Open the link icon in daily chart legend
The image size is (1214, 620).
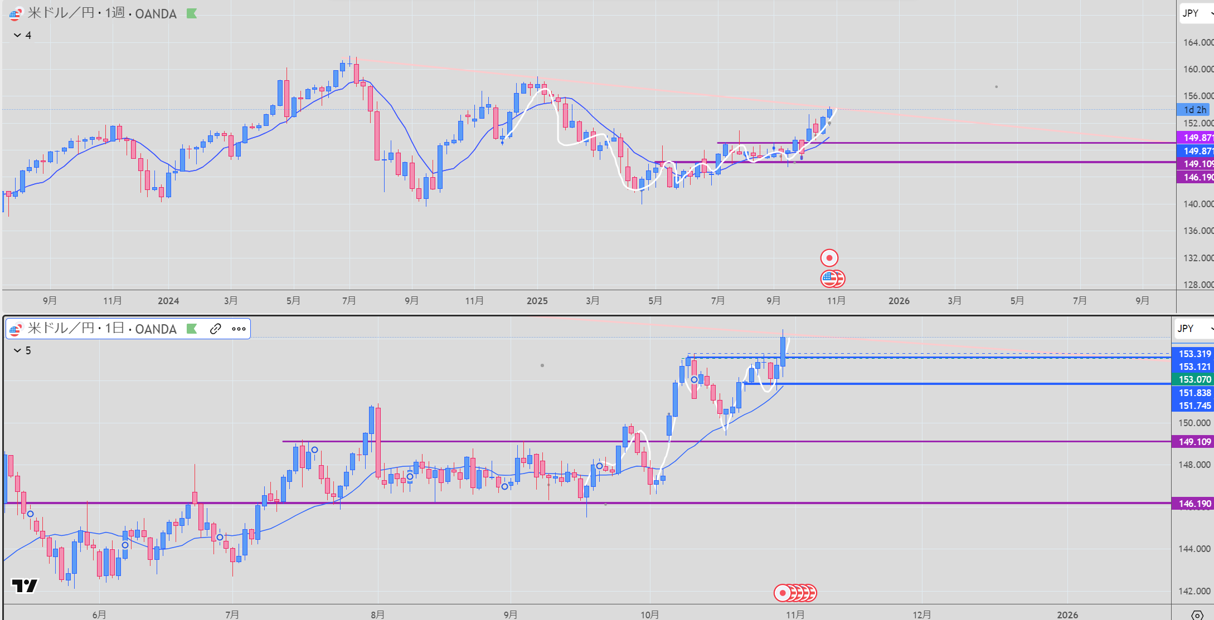[216, 329]
